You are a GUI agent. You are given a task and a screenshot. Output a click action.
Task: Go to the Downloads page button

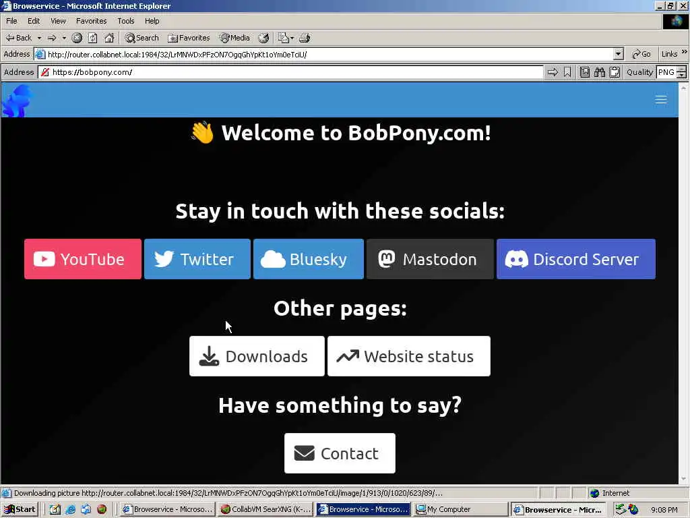tap(257, 356)
